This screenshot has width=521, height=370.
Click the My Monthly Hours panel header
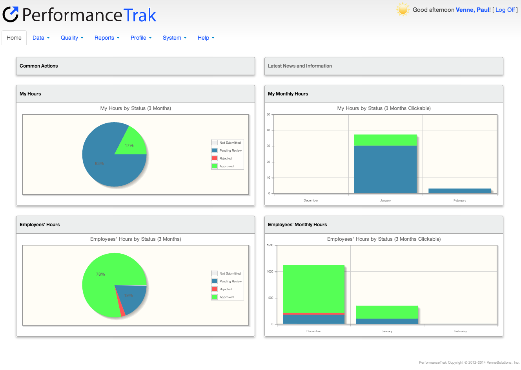tap(384, 94)
